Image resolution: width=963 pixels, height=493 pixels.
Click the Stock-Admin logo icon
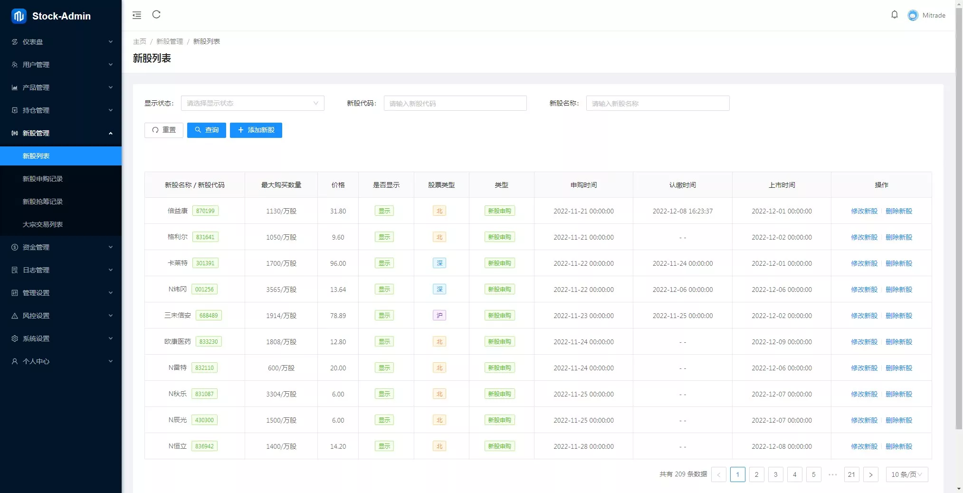pos(19,16)
